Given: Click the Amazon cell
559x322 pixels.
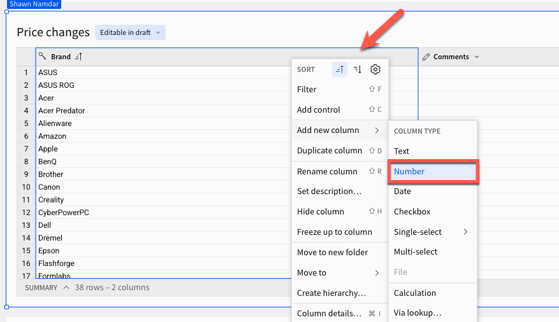Looking at the screenshot, I should [52, 136].
